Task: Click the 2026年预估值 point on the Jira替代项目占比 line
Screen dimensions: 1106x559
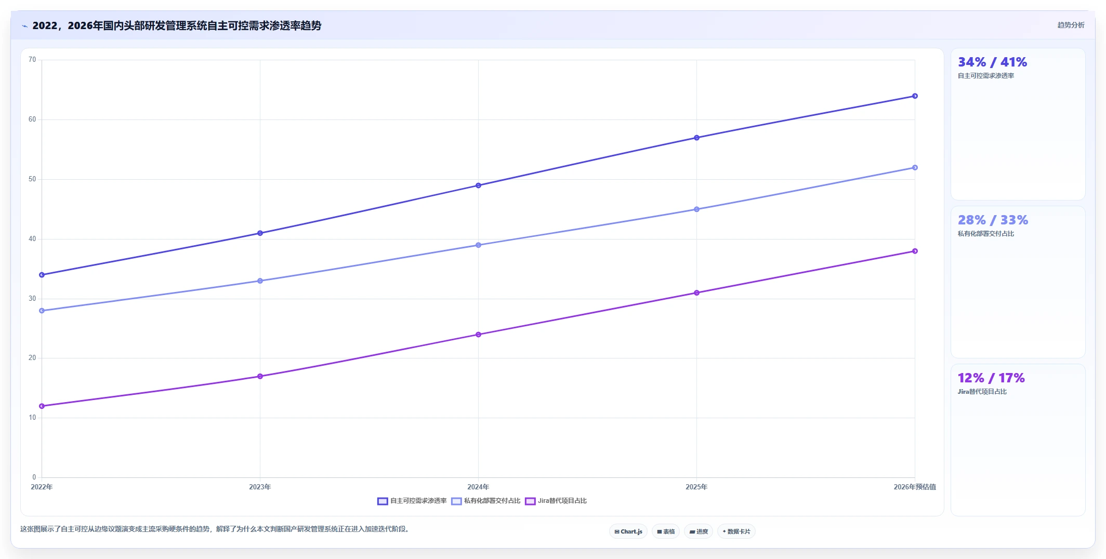Action: pyautogui.click(x=915, y=251)
